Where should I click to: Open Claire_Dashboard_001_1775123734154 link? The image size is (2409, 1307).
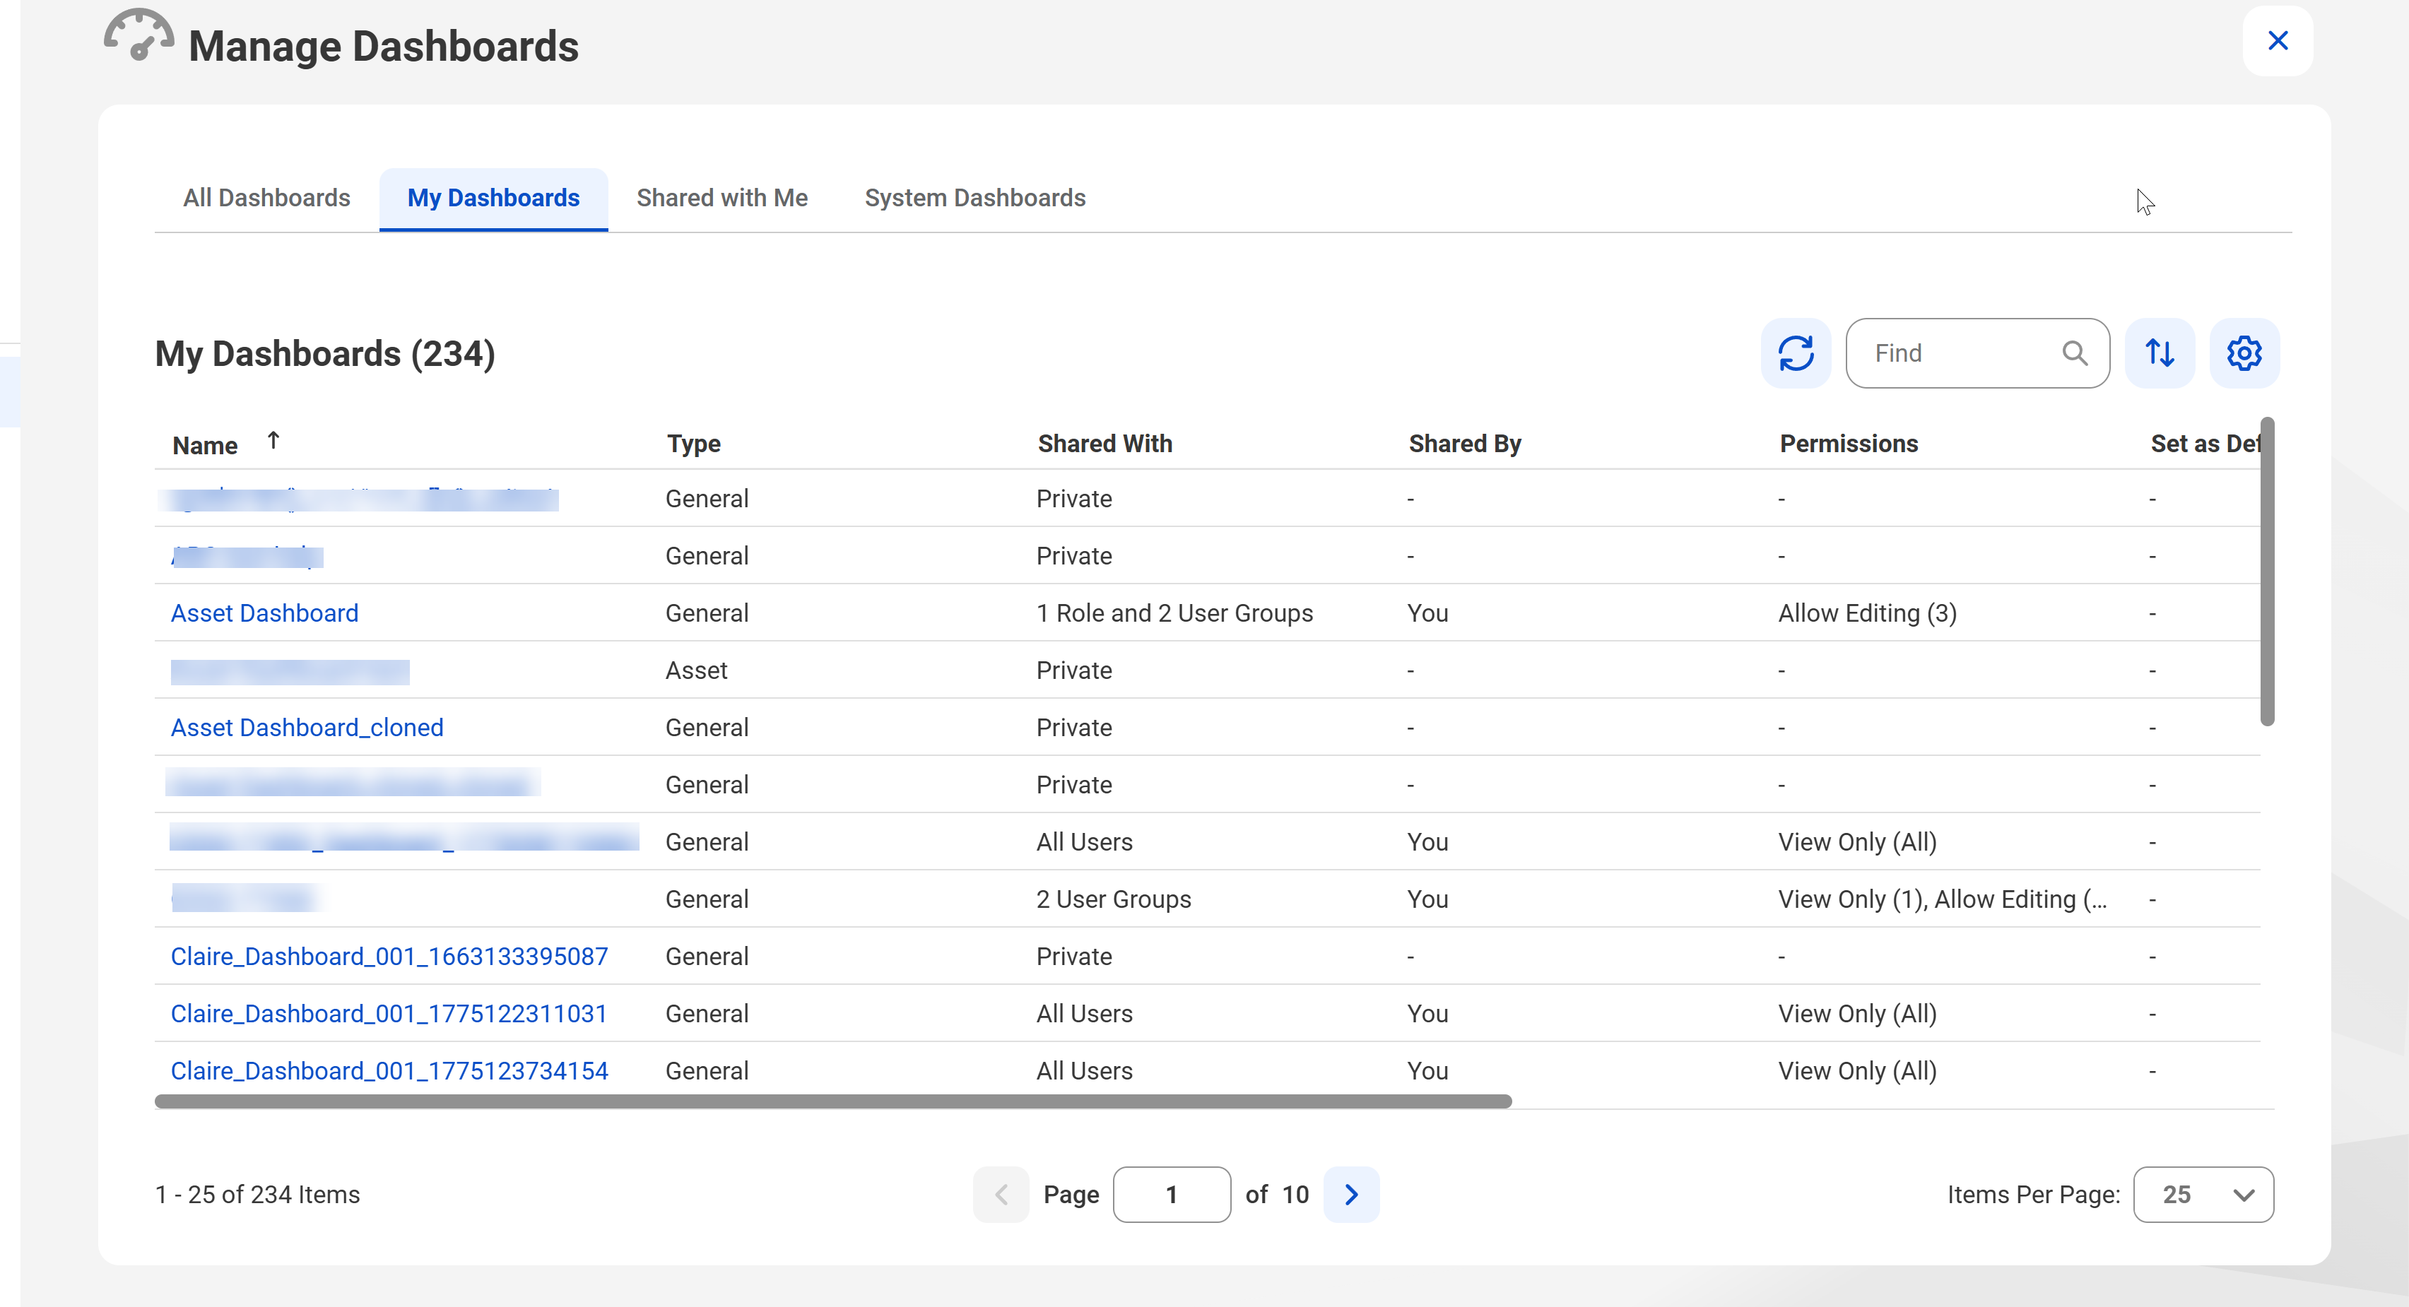pos(389,1070)
